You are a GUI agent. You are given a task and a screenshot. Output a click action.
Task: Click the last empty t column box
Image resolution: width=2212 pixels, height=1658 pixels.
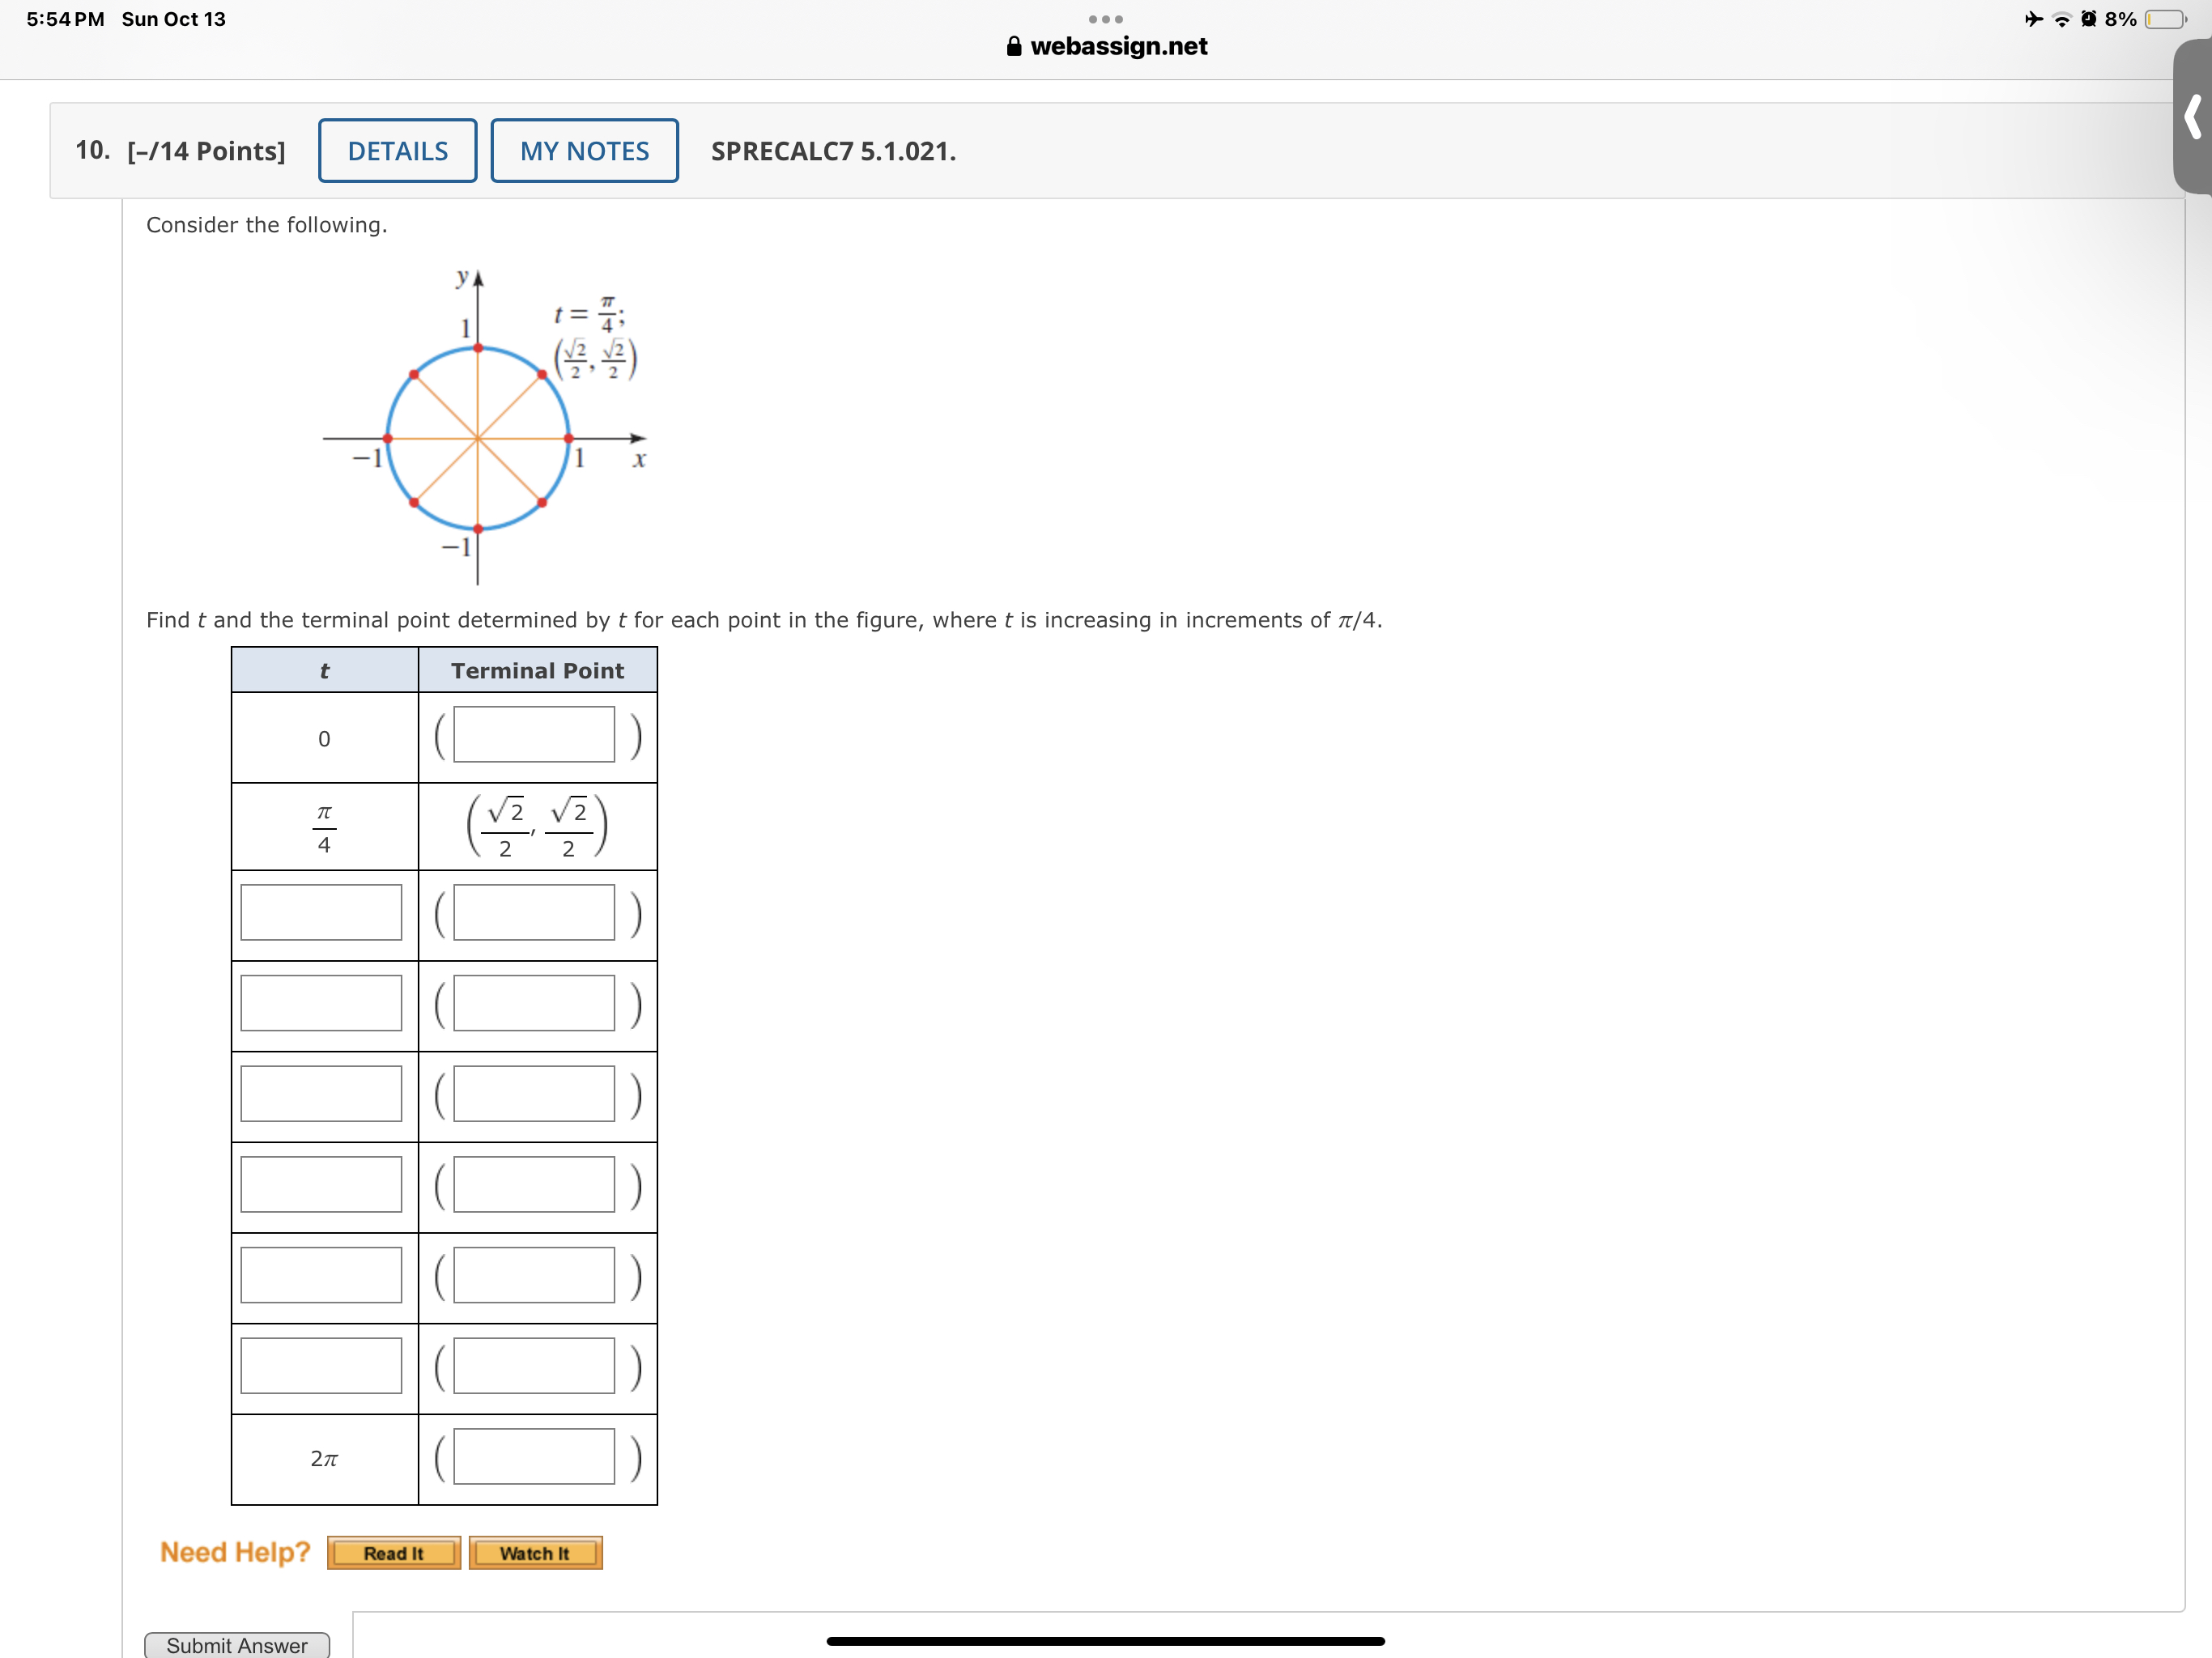tap(322, 1365)
